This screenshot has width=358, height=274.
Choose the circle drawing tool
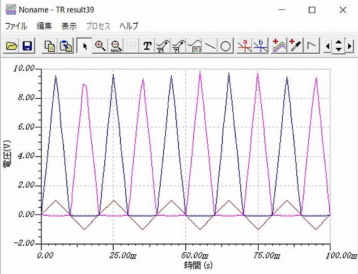point(226,46)
